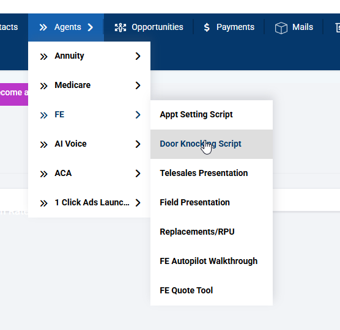Expand the FE submenu arrow
The image size is (340, 330).
[x=138, y=115]
